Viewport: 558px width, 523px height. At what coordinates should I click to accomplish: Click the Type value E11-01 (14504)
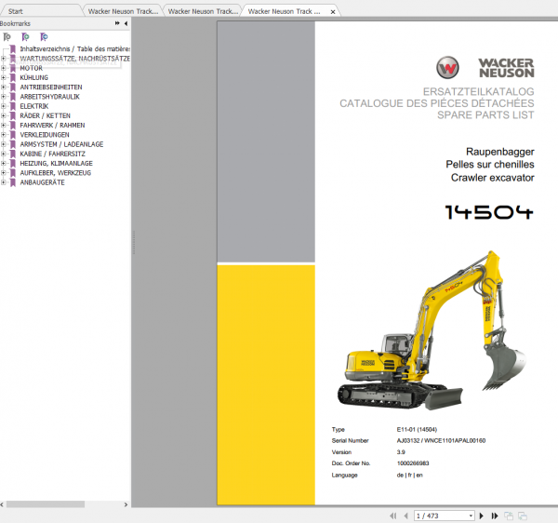(x=417, y=429)
